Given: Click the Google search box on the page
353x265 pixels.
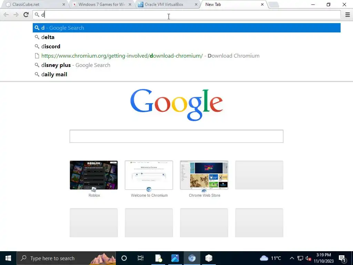Looking at the screenshot, I should click(176, 136).
